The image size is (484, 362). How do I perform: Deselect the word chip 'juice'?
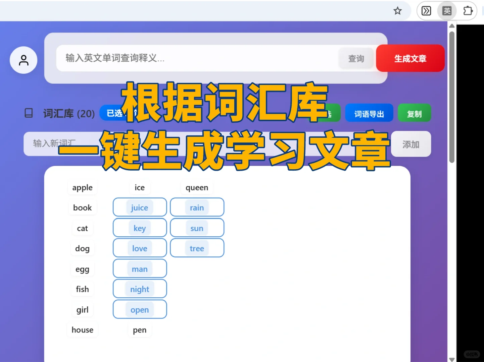139,207
